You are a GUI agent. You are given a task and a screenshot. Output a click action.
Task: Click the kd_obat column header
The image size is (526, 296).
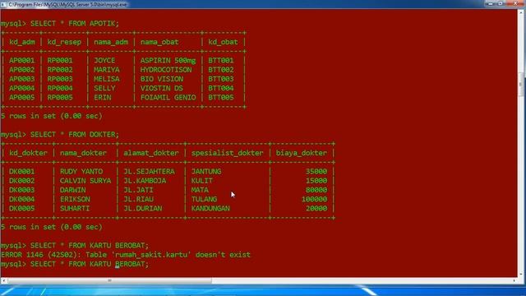[223, 42]
